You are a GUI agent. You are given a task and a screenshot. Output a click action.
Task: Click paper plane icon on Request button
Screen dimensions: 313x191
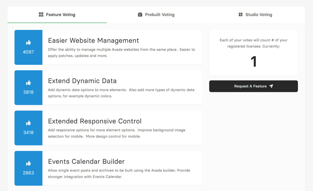pyautogui.click(x=271, y=86)
